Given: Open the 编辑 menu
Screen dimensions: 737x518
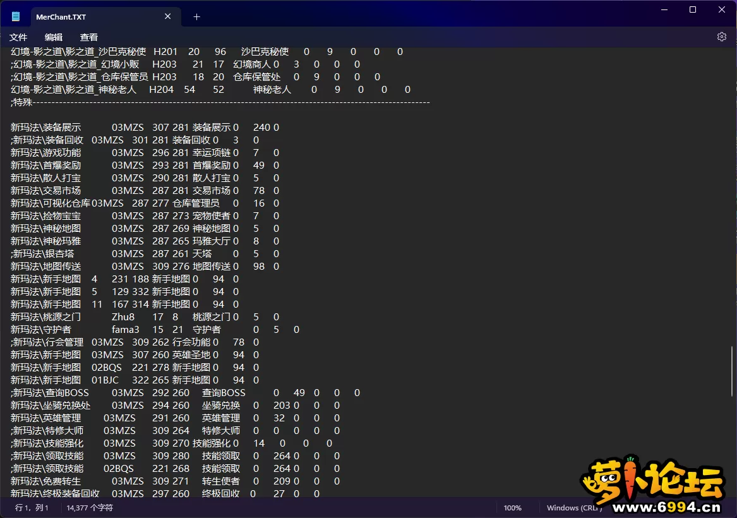Looking at the screenshot, I should tap(54, 37).
